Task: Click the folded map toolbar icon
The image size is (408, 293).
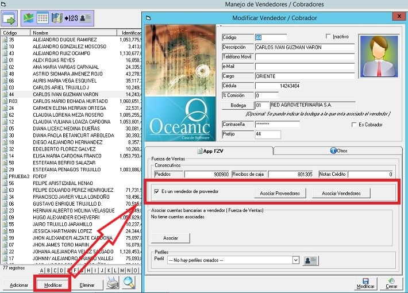Action: (56, 18)
